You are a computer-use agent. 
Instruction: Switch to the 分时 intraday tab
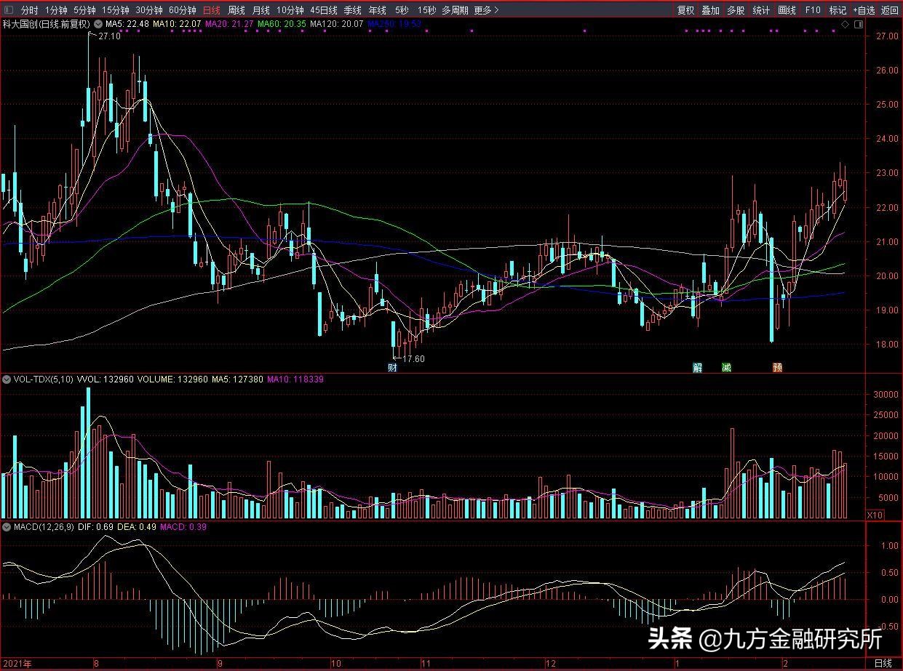coord(29,10)
